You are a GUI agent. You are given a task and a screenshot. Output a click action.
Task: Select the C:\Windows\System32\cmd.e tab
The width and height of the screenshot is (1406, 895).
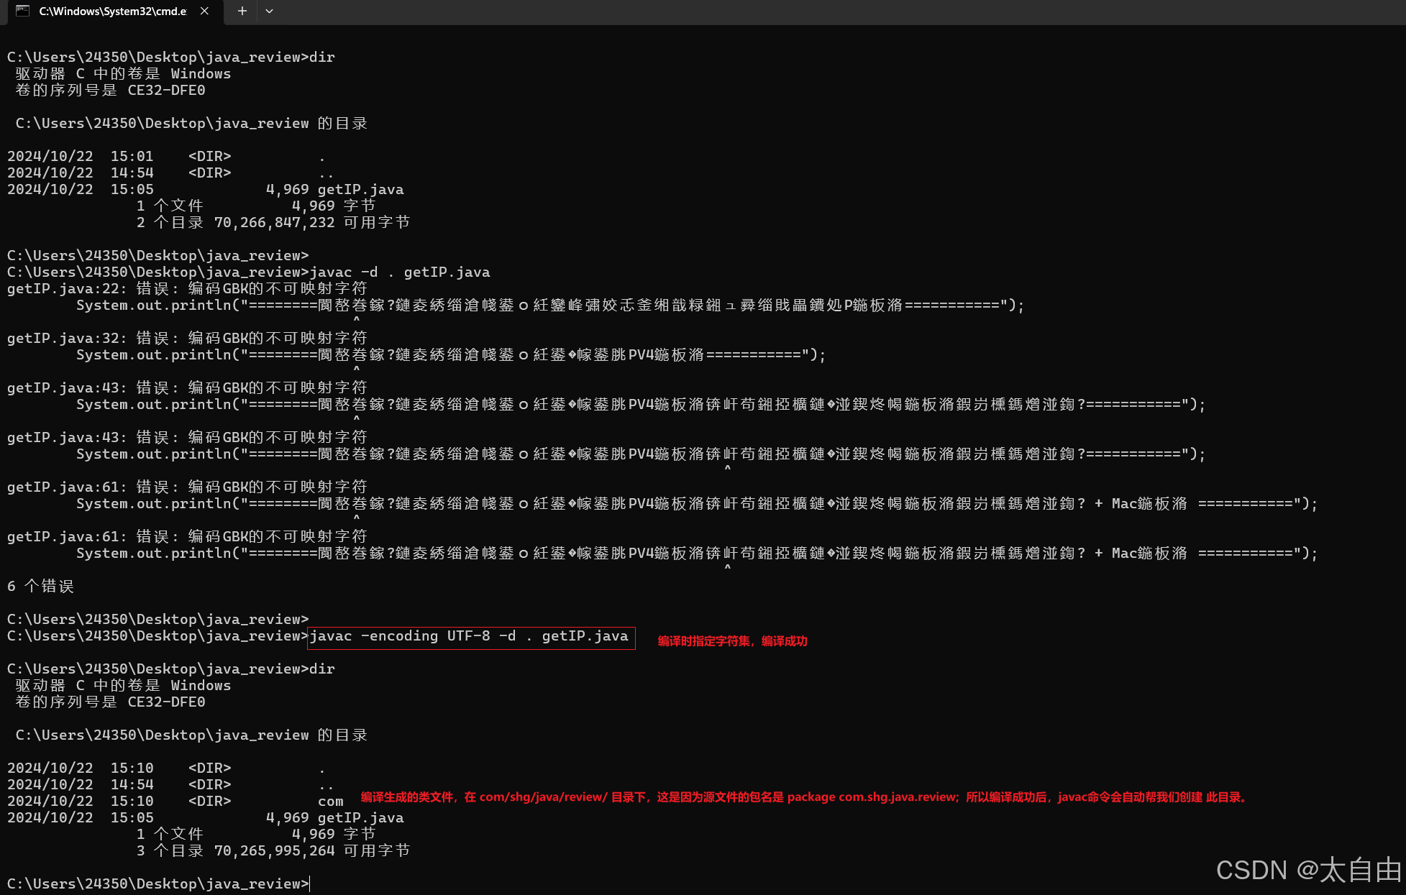(x=111, y=12)
